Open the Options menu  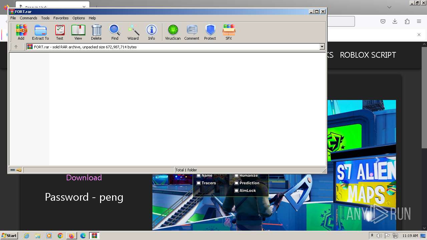(79, 18)
